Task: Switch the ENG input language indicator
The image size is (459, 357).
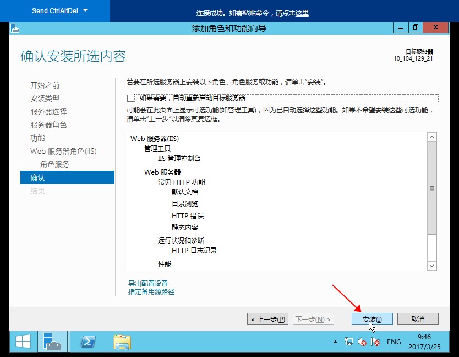Action: [x=394, y=342]
